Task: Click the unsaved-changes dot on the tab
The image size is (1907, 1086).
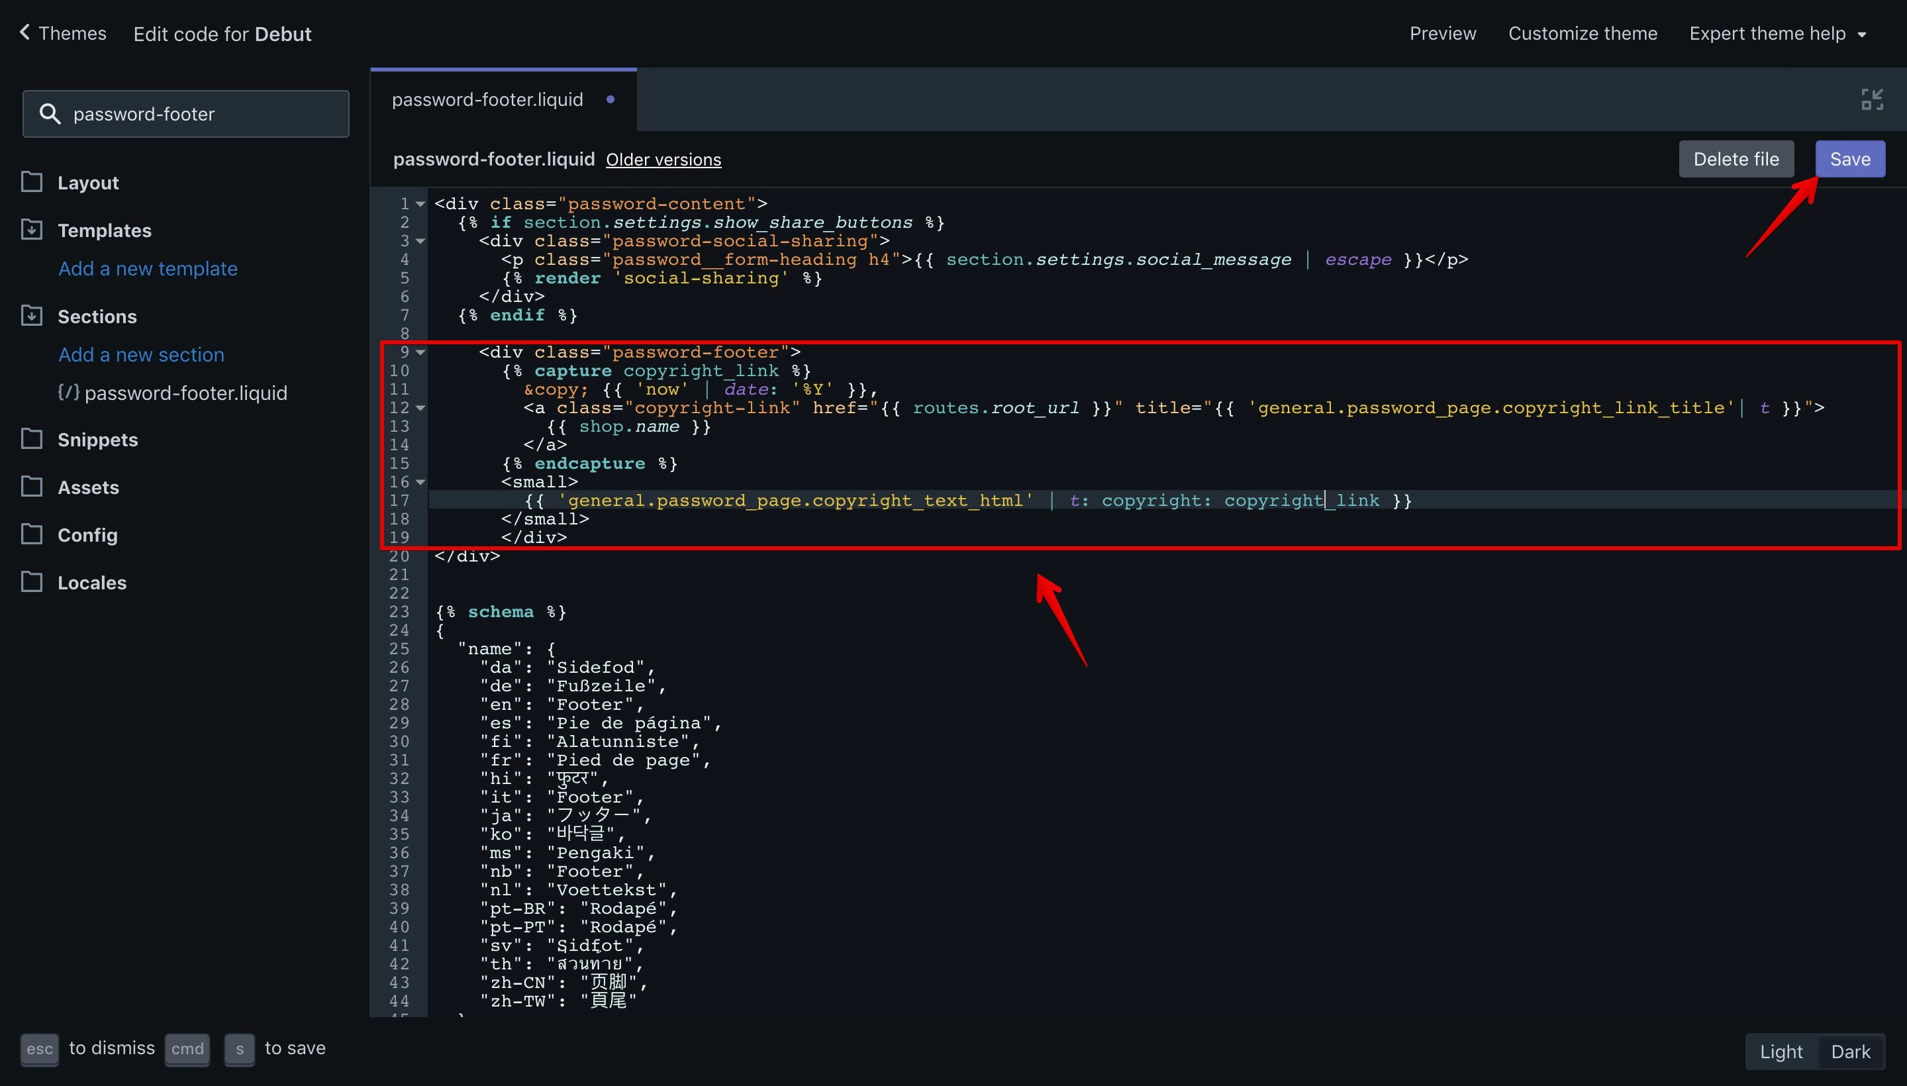Action: tap(611, 99)
